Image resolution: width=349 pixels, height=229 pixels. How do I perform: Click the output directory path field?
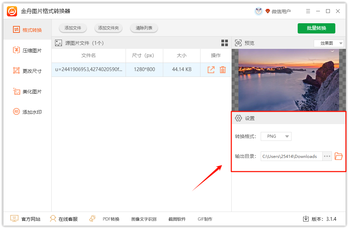point(292,156)
